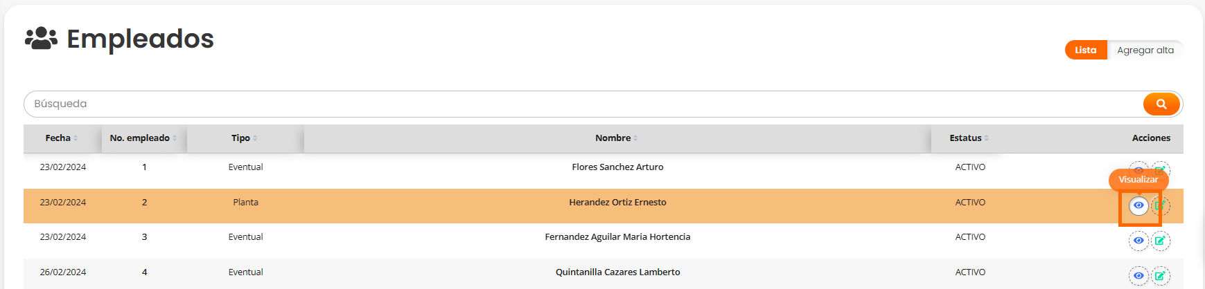Select the Flores Sanchez Arturo name
Screen dimensions: 1205x289
(617, 167)
